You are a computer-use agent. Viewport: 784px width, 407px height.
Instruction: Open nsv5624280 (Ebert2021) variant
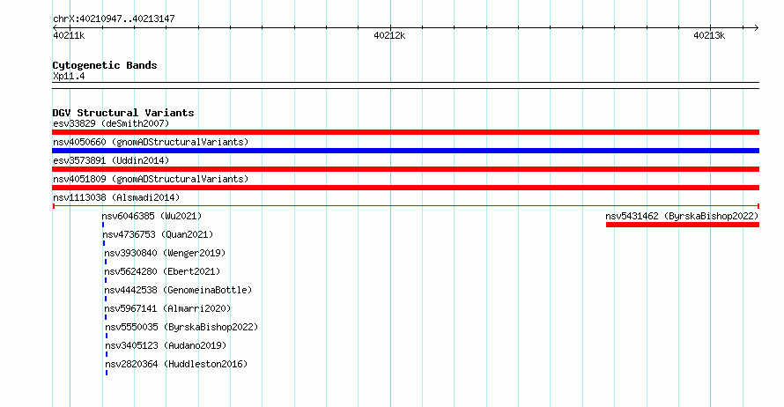pos(162,271)
